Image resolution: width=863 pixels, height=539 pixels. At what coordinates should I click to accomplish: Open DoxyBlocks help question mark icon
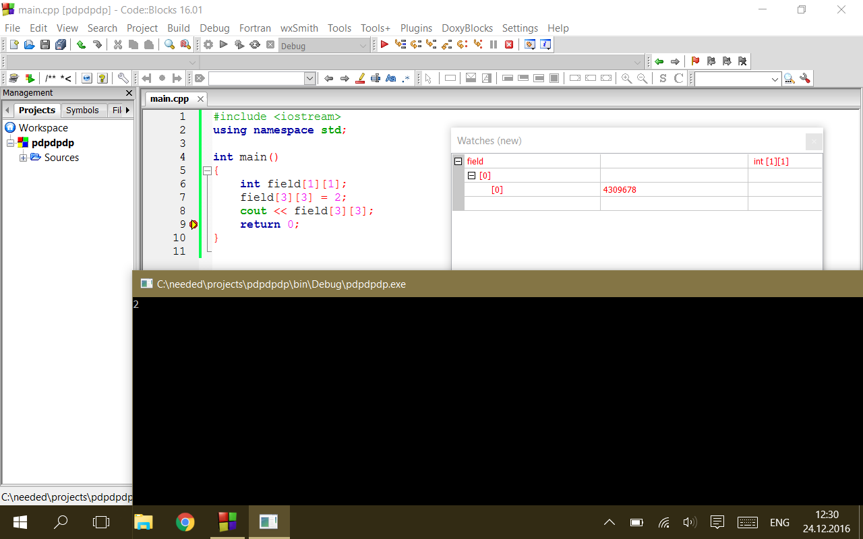[102, 78]
